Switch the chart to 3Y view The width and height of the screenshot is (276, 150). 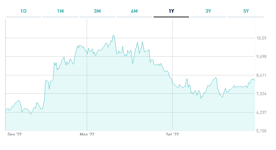point(208,11)
